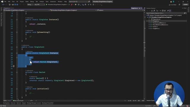Start debugging with the green Start arrow

(x=47, y=5)
